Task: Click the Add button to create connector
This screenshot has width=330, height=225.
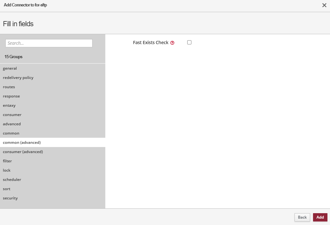Action: point(320,217)
